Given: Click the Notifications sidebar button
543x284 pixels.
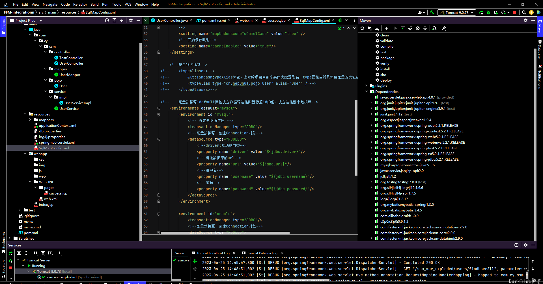Looking at the screenshot, I should (540, 77).
